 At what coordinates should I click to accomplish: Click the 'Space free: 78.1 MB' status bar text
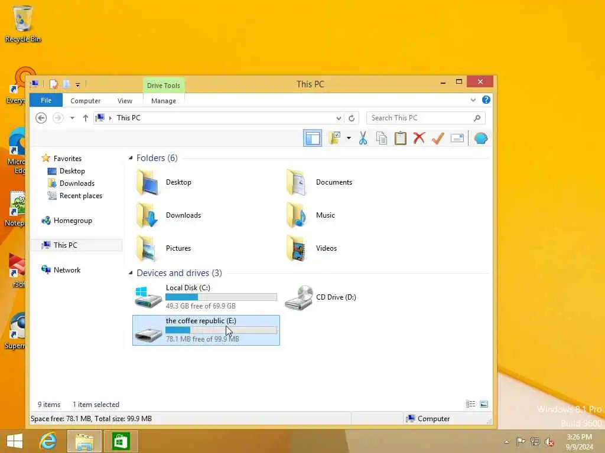[x=91, y=419]
